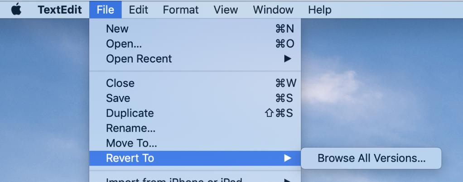This screenshot has width=463, height=182.
Task: Close the open File menu
Action: point(106,10)
